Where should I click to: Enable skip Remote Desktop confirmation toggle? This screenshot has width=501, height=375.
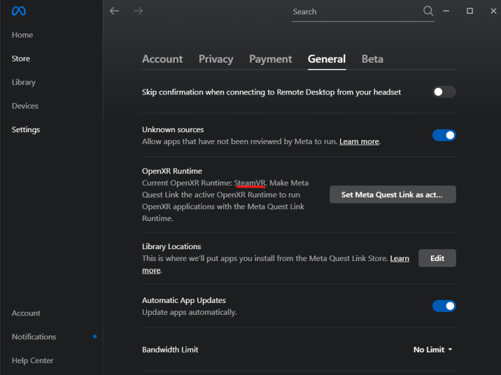(x=444, y=92)
